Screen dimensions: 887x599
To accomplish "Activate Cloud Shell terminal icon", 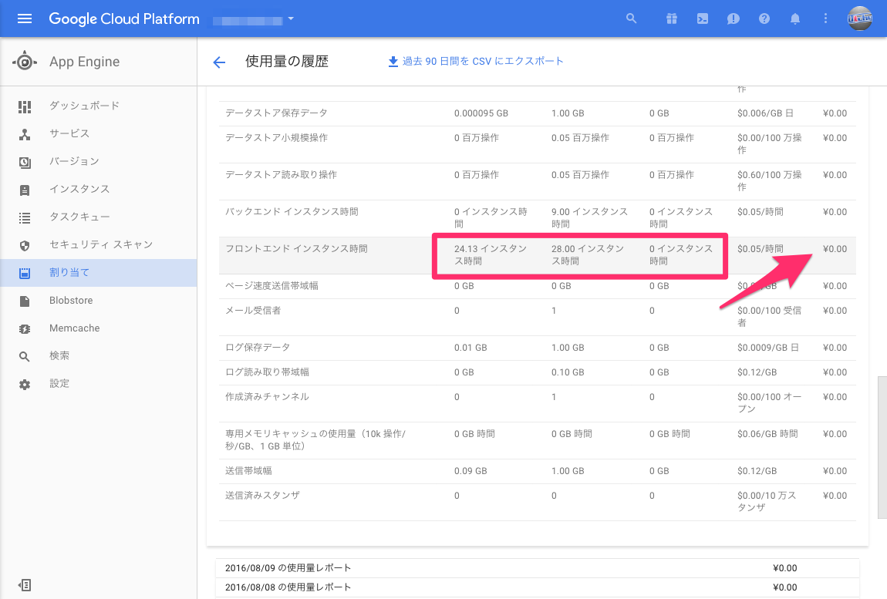I will (x=702, y=19).
